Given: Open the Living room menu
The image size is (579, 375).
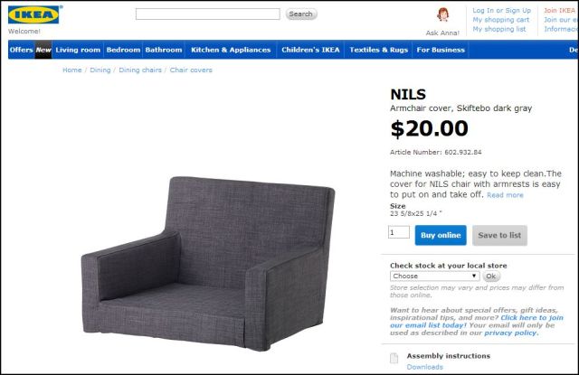Looking at the screenshot, I should [x=78, y=50].
